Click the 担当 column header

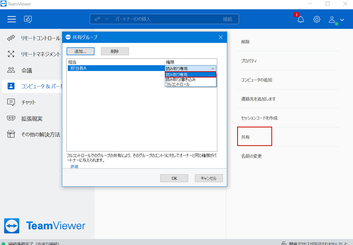pyautogui.click(x=116, y=62)
